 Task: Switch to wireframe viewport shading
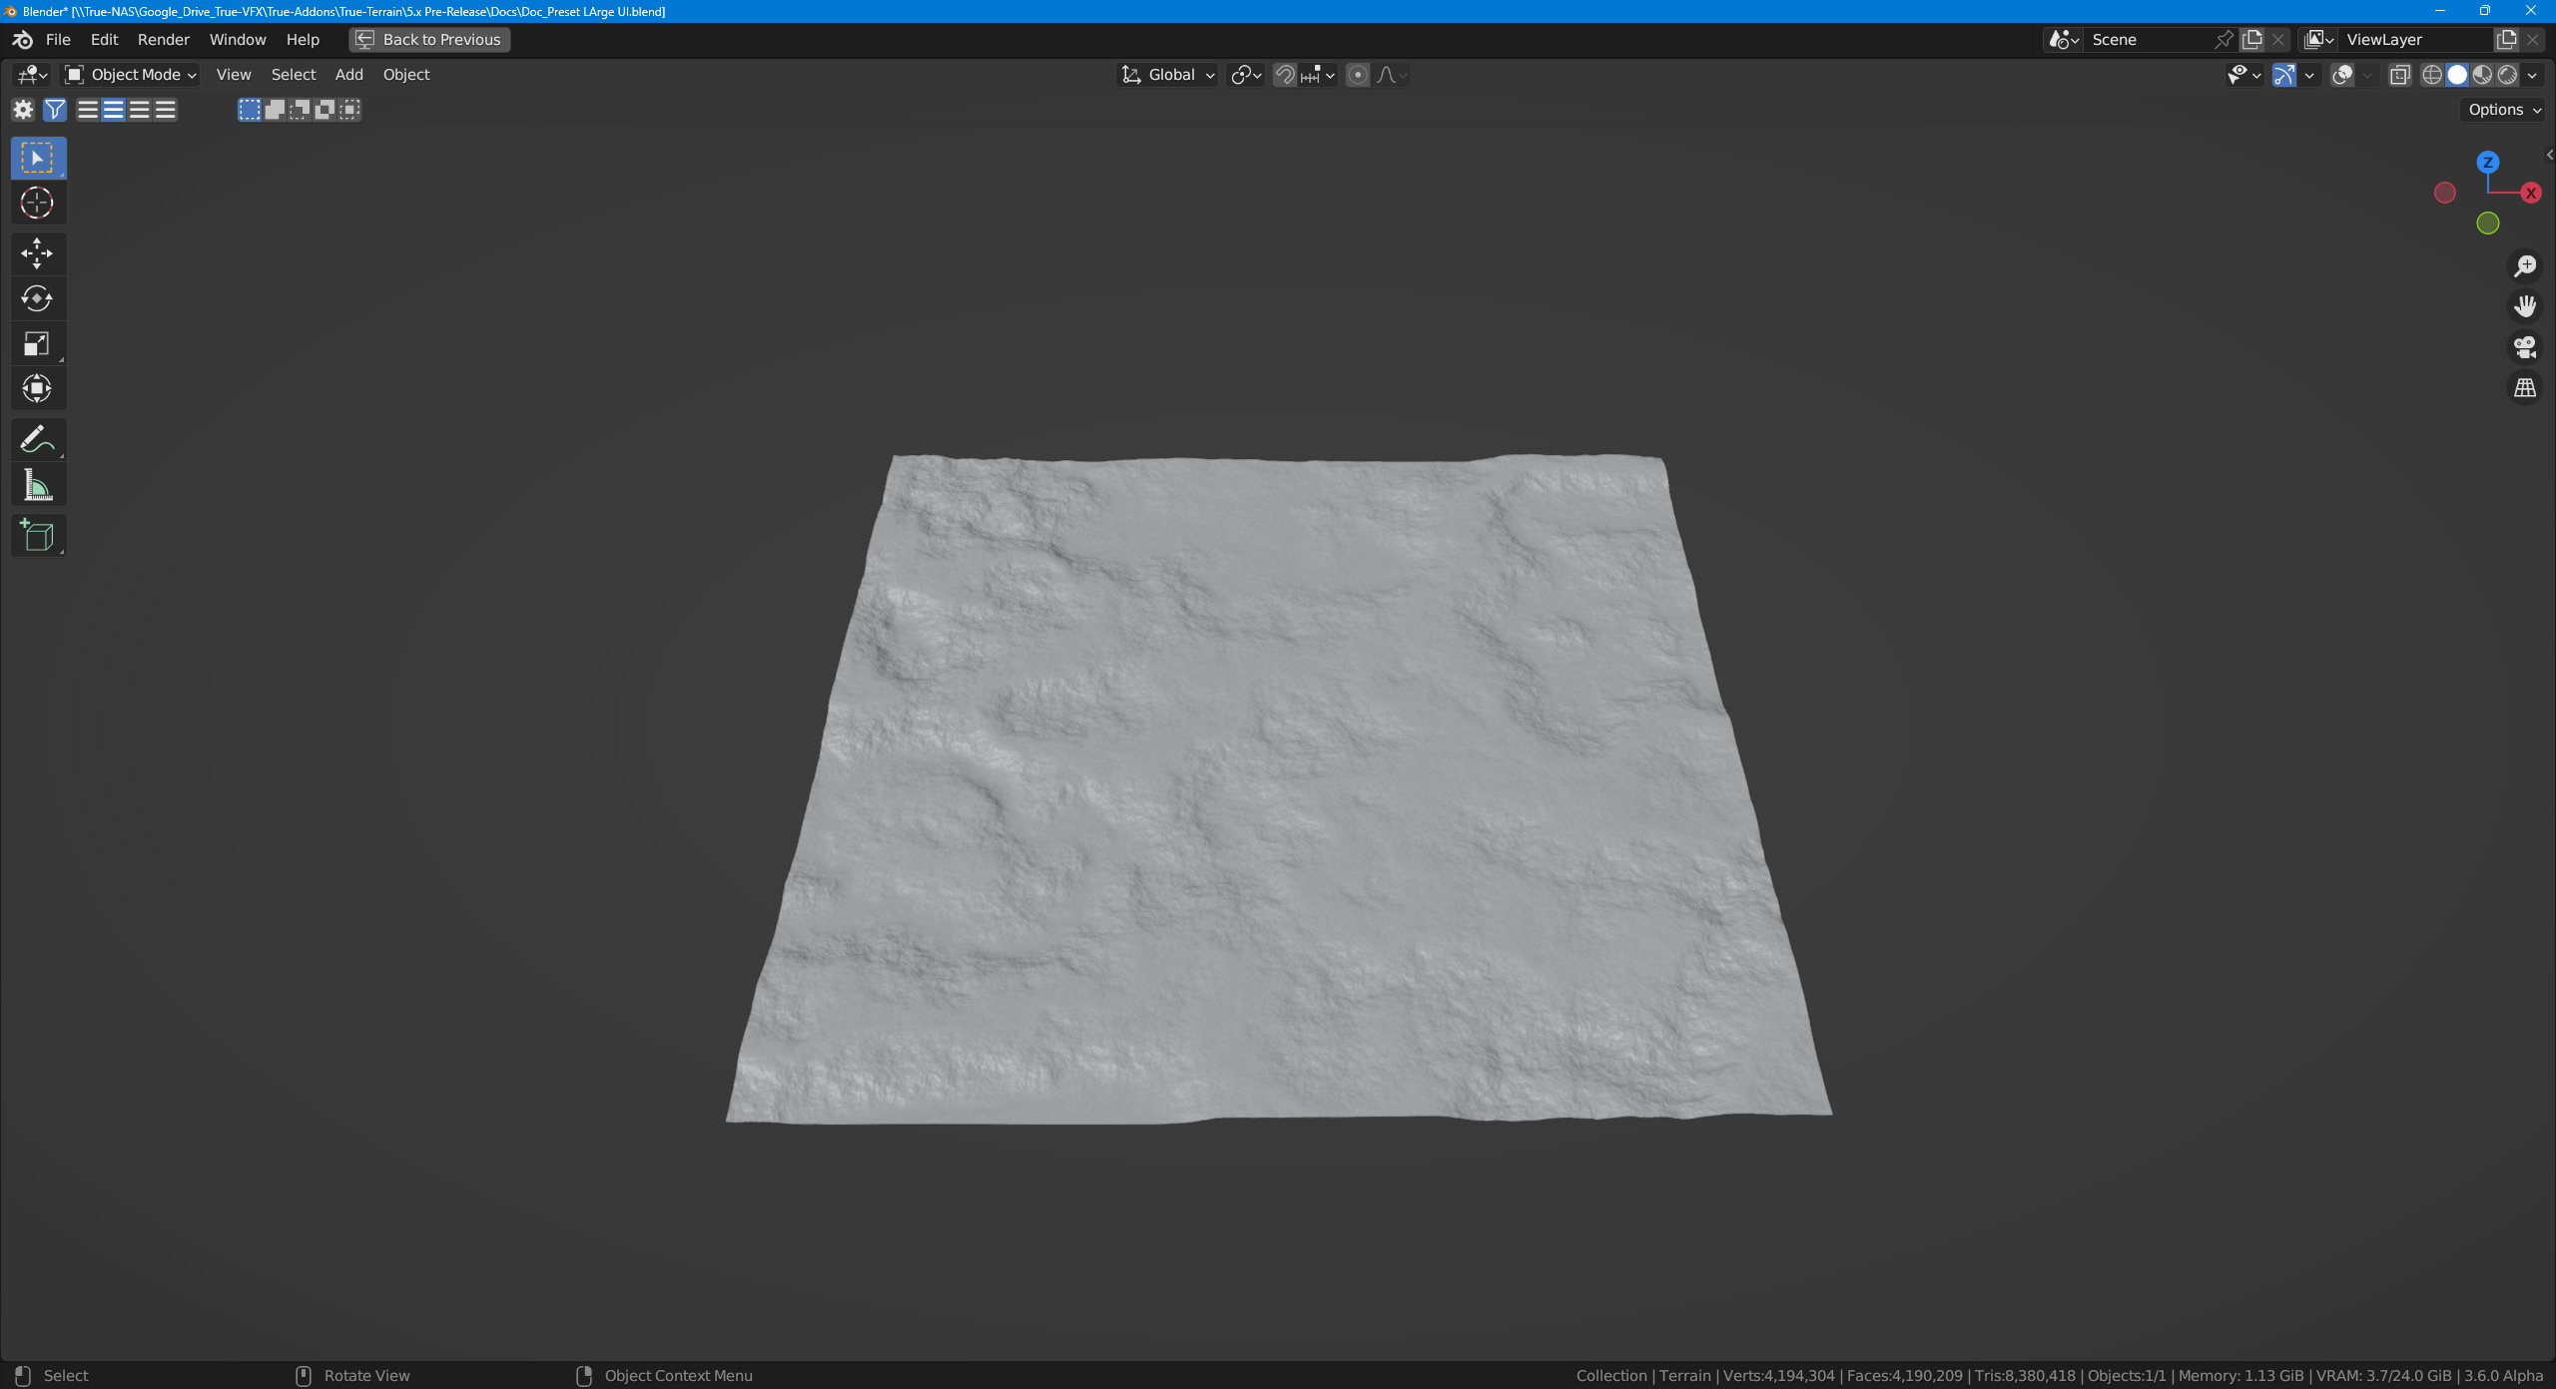pyautogui.click(x=2432, y=75)
